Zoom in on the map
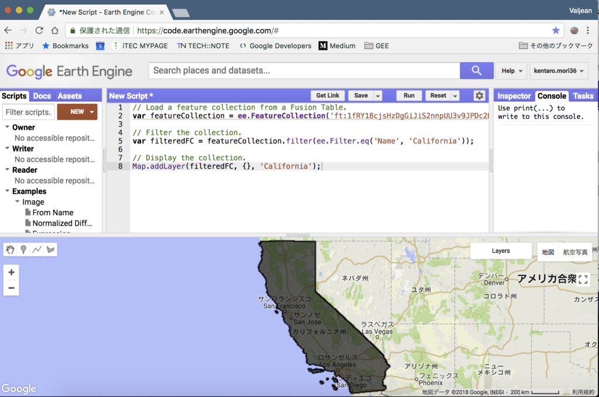599x397 pixels. tap(12, 272)
